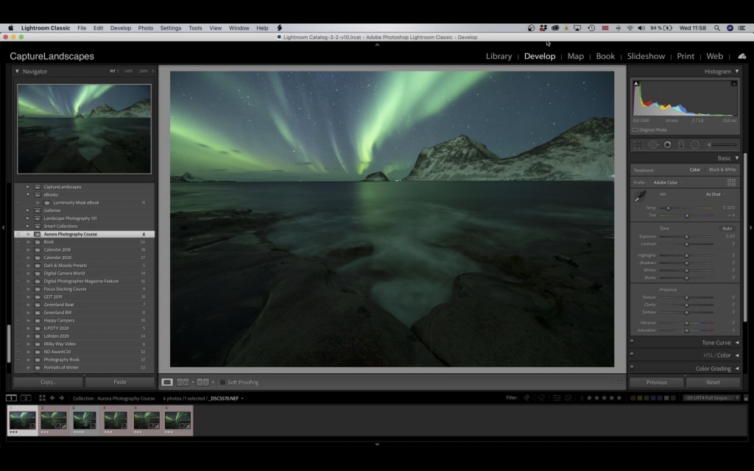
Task: Open the Develop menu in menu bar
Action: [120, 28]
